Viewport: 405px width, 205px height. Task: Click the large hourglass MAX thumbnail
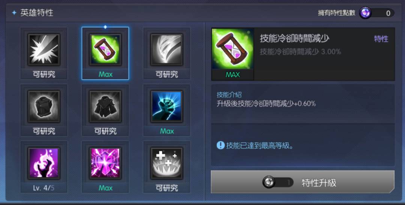pyautogui.click(x=232, y=54)
